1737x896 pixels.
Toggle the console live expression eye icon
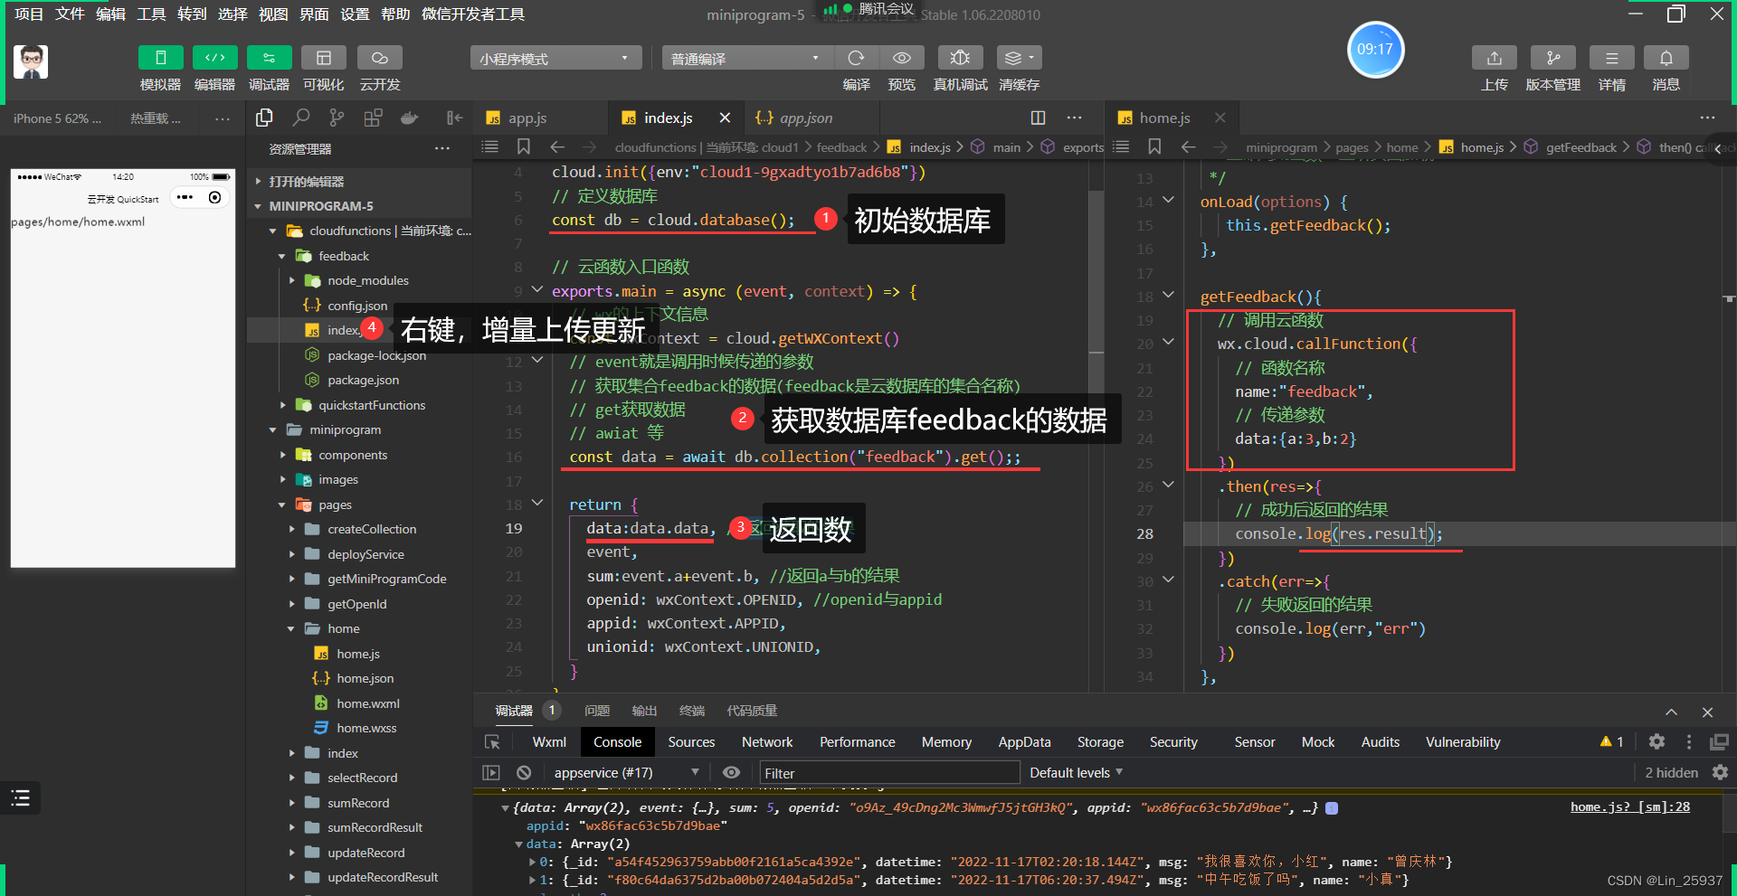731,773
